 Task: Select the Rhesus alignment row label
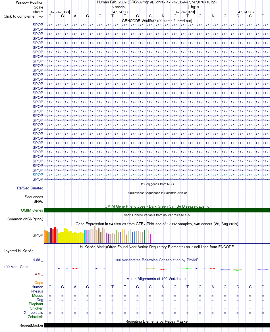point(37,291)
